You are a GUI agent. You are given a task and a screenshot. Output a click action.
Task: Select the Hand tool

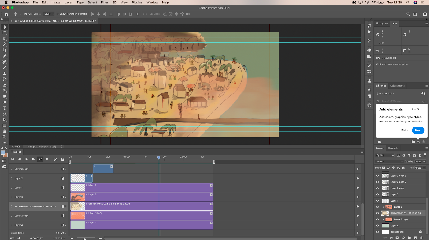pyautogui.click(x=5, y=131)
